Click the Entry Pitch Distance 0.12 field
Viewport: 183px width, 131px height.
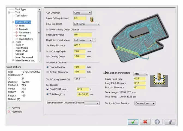140,83
